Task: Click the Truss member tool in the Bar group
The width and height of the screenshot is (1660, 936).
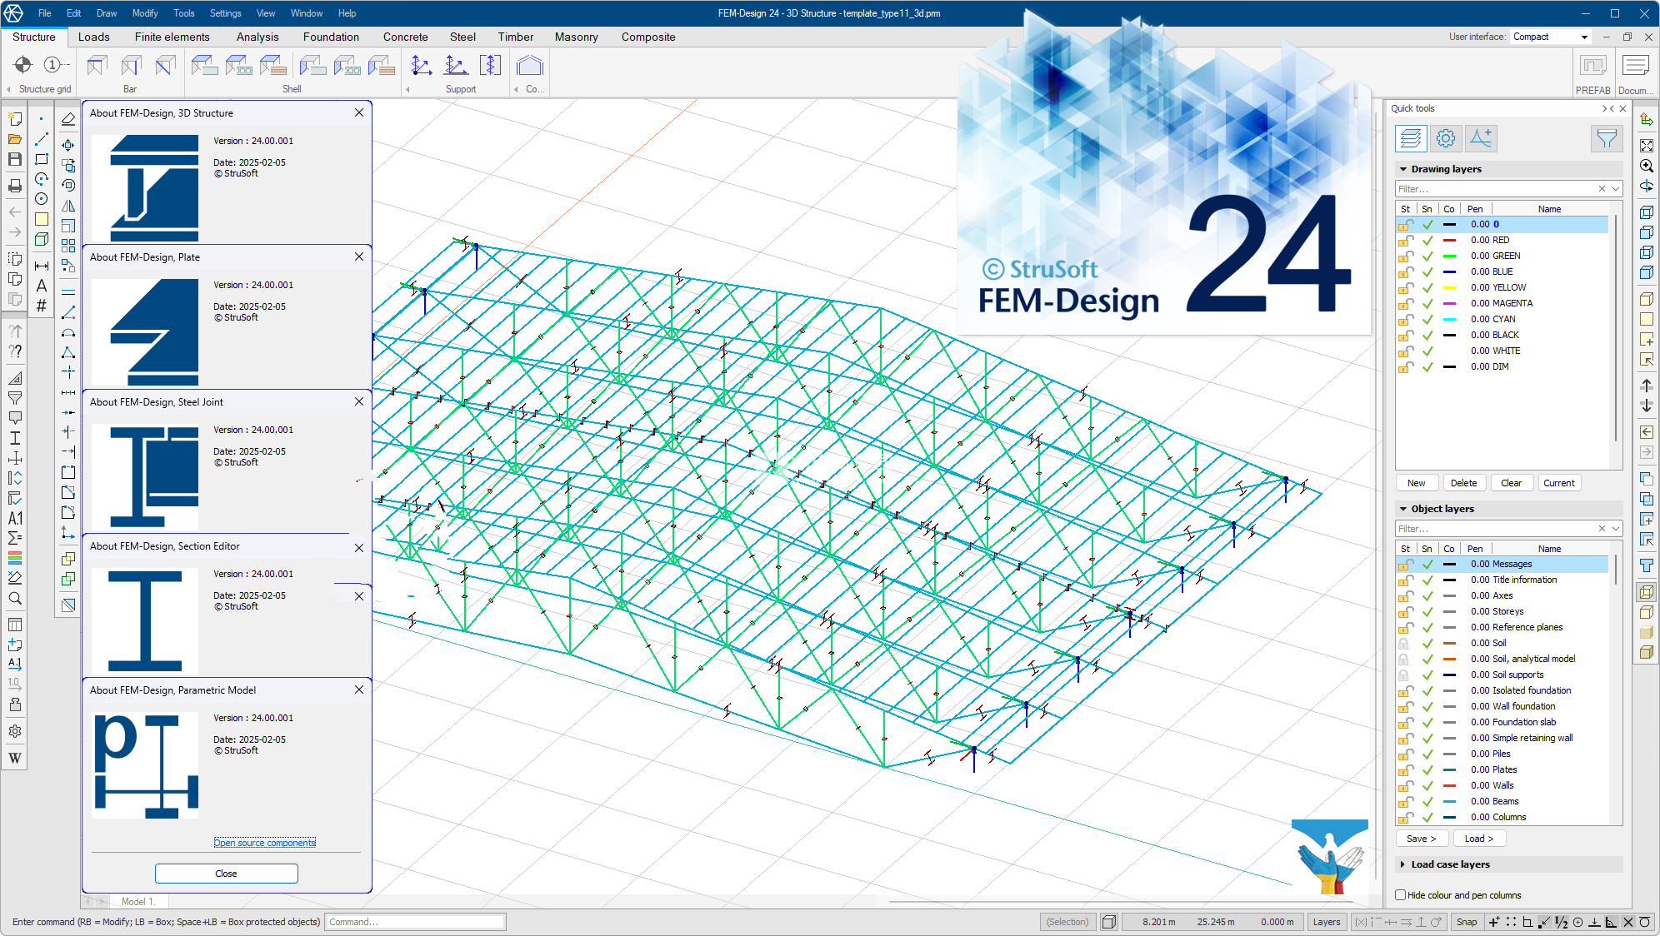Action: point(165,65)
